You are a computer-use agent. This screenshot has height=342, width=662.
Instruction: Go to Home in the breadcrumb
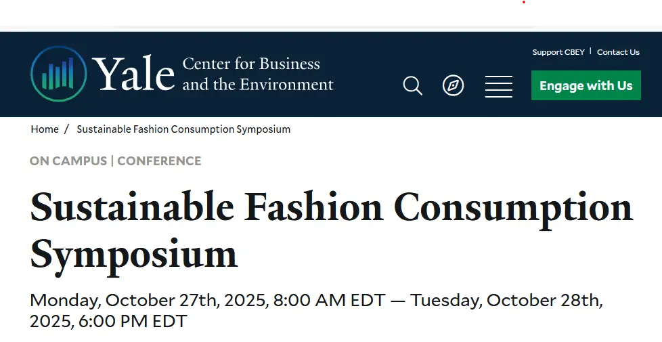[45, 129]
